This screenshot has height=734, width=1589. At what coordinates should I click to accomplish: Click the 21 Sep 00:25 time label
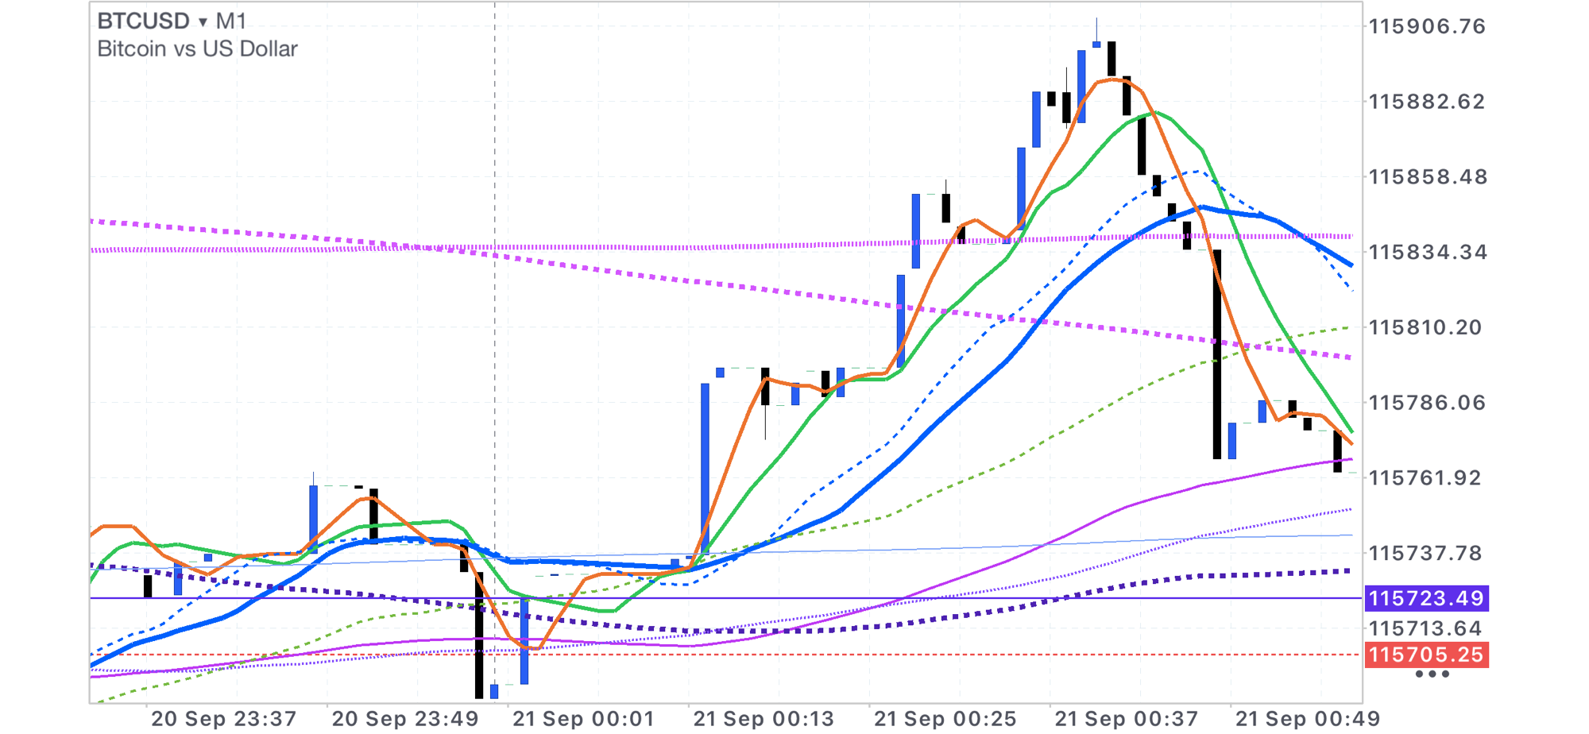945,719
